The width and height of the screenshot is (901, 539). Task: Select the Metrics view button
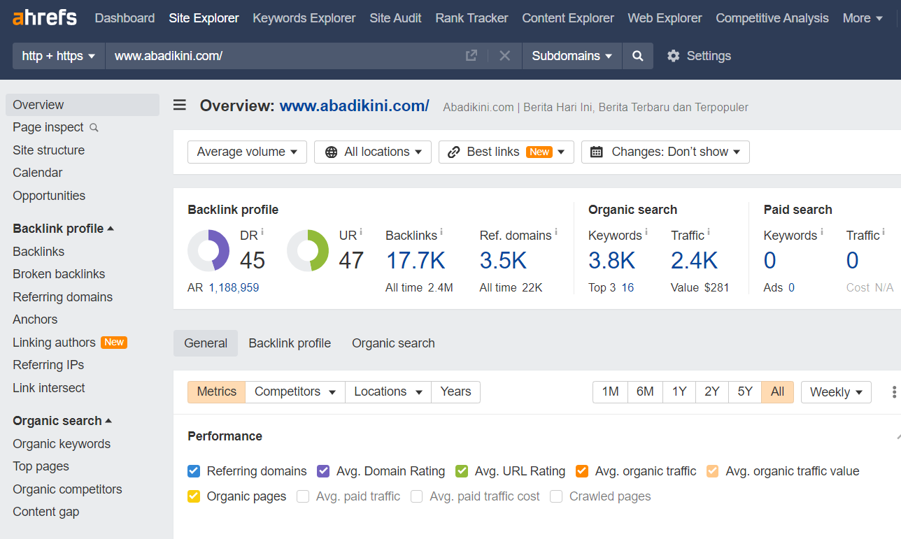point(217,391)
